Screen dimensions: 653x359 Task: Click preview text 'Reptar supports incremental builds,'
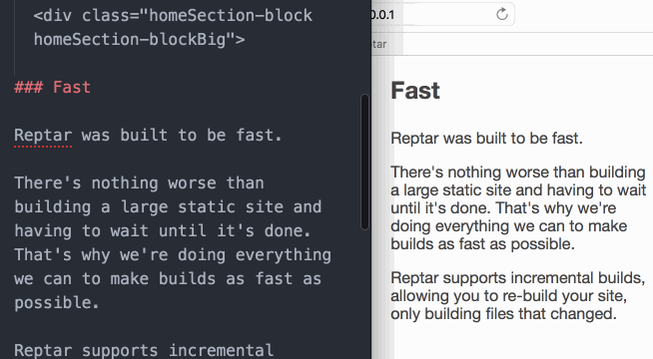pos(517,278)
